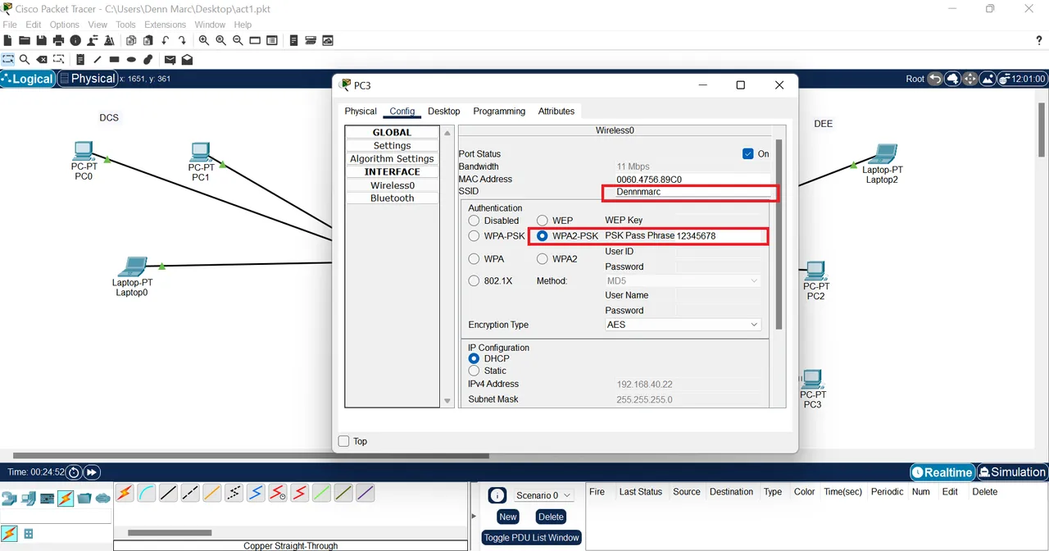Switch to the Desktop tab
The width and height of the screenshot is (1049, 551).
pos(444,112)
